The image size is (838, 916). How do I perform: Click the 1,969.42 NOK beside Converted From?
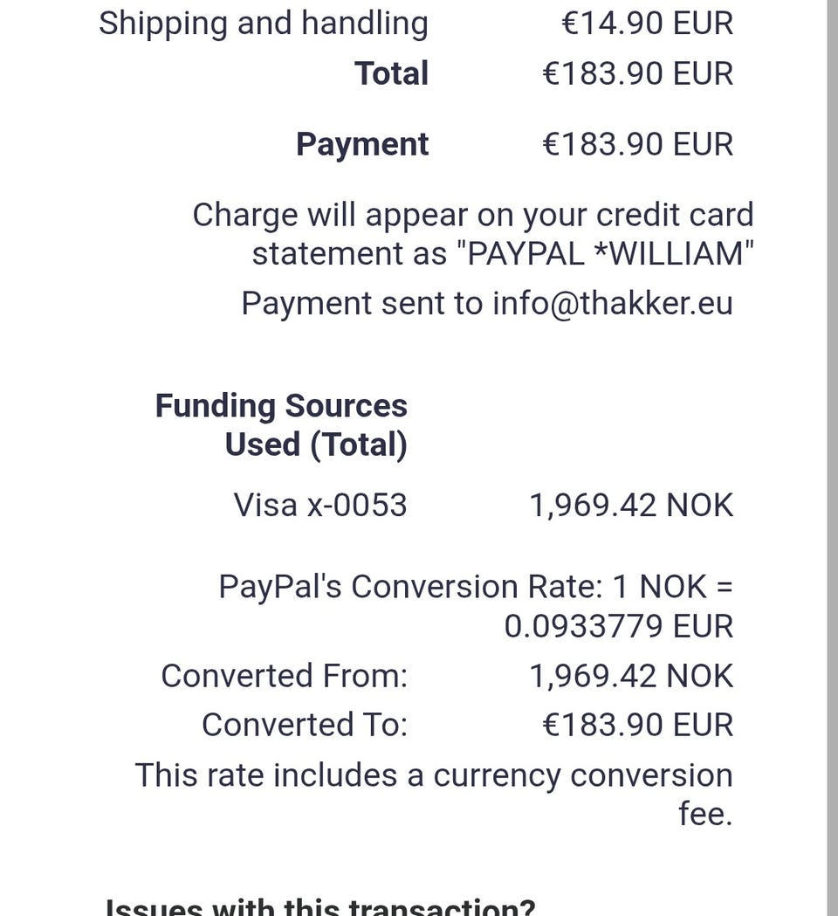click(630, 676)
